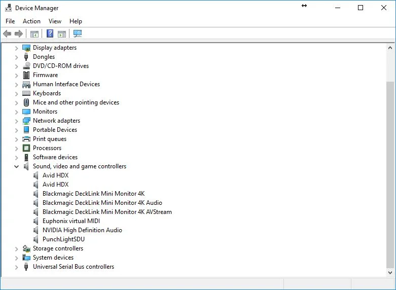This screenshot has height=290, width=396.
Task: Click speaker icon next to NVIDIA High Definition Audio
Action: point(36,230)
